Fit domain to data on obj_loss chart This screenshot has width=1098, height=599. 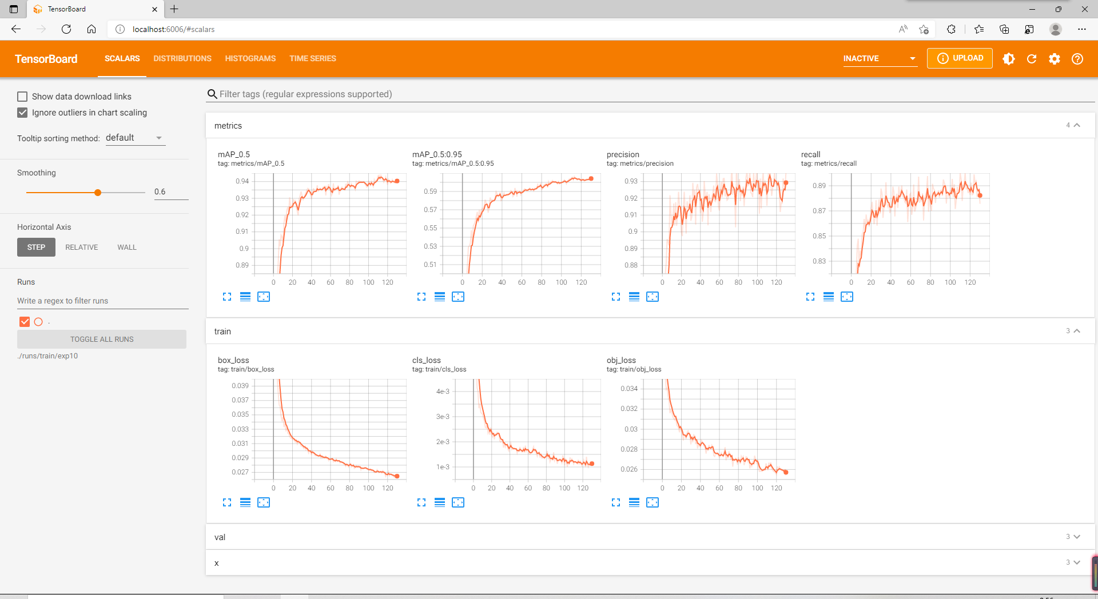click(653, 502)
